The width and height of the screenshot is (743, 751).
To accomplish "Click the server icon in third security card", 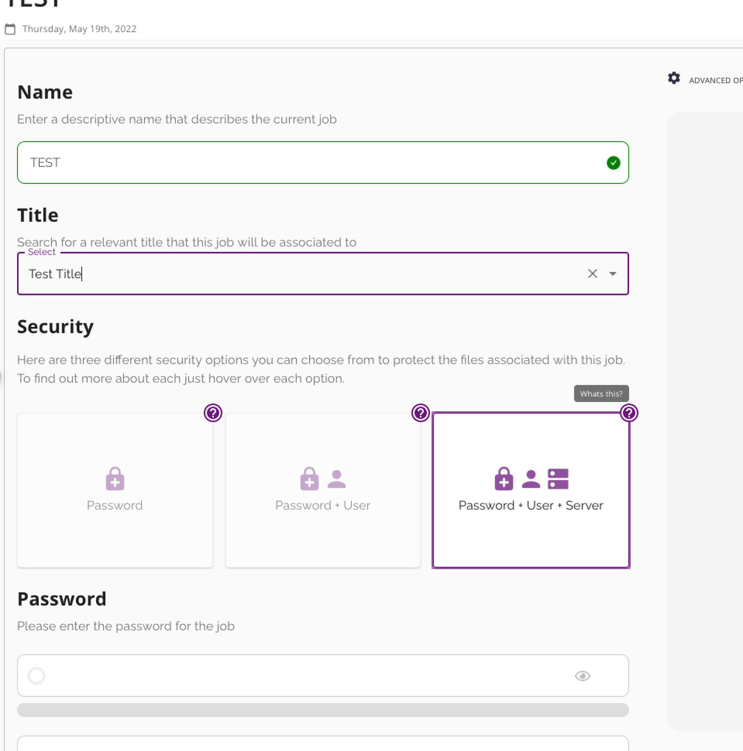I will (x=558, y=479).
